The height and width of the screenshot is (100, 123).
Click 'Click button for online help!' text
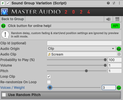tap(30, 26)
